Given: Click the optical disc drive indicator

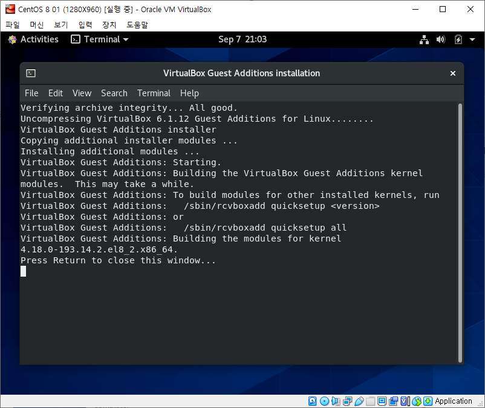Looking at the screenshot, I should pos(325,401).
